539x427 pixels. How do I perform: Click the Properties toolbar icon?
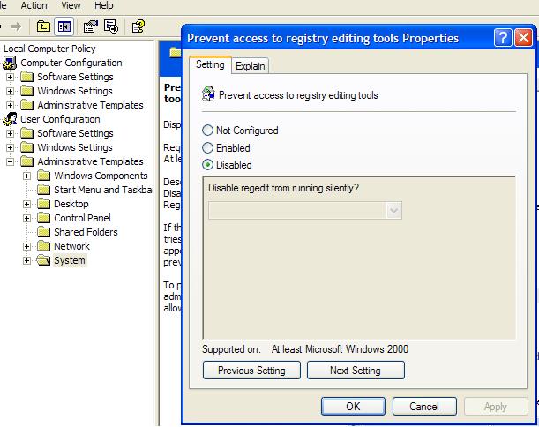click(92, 26)
